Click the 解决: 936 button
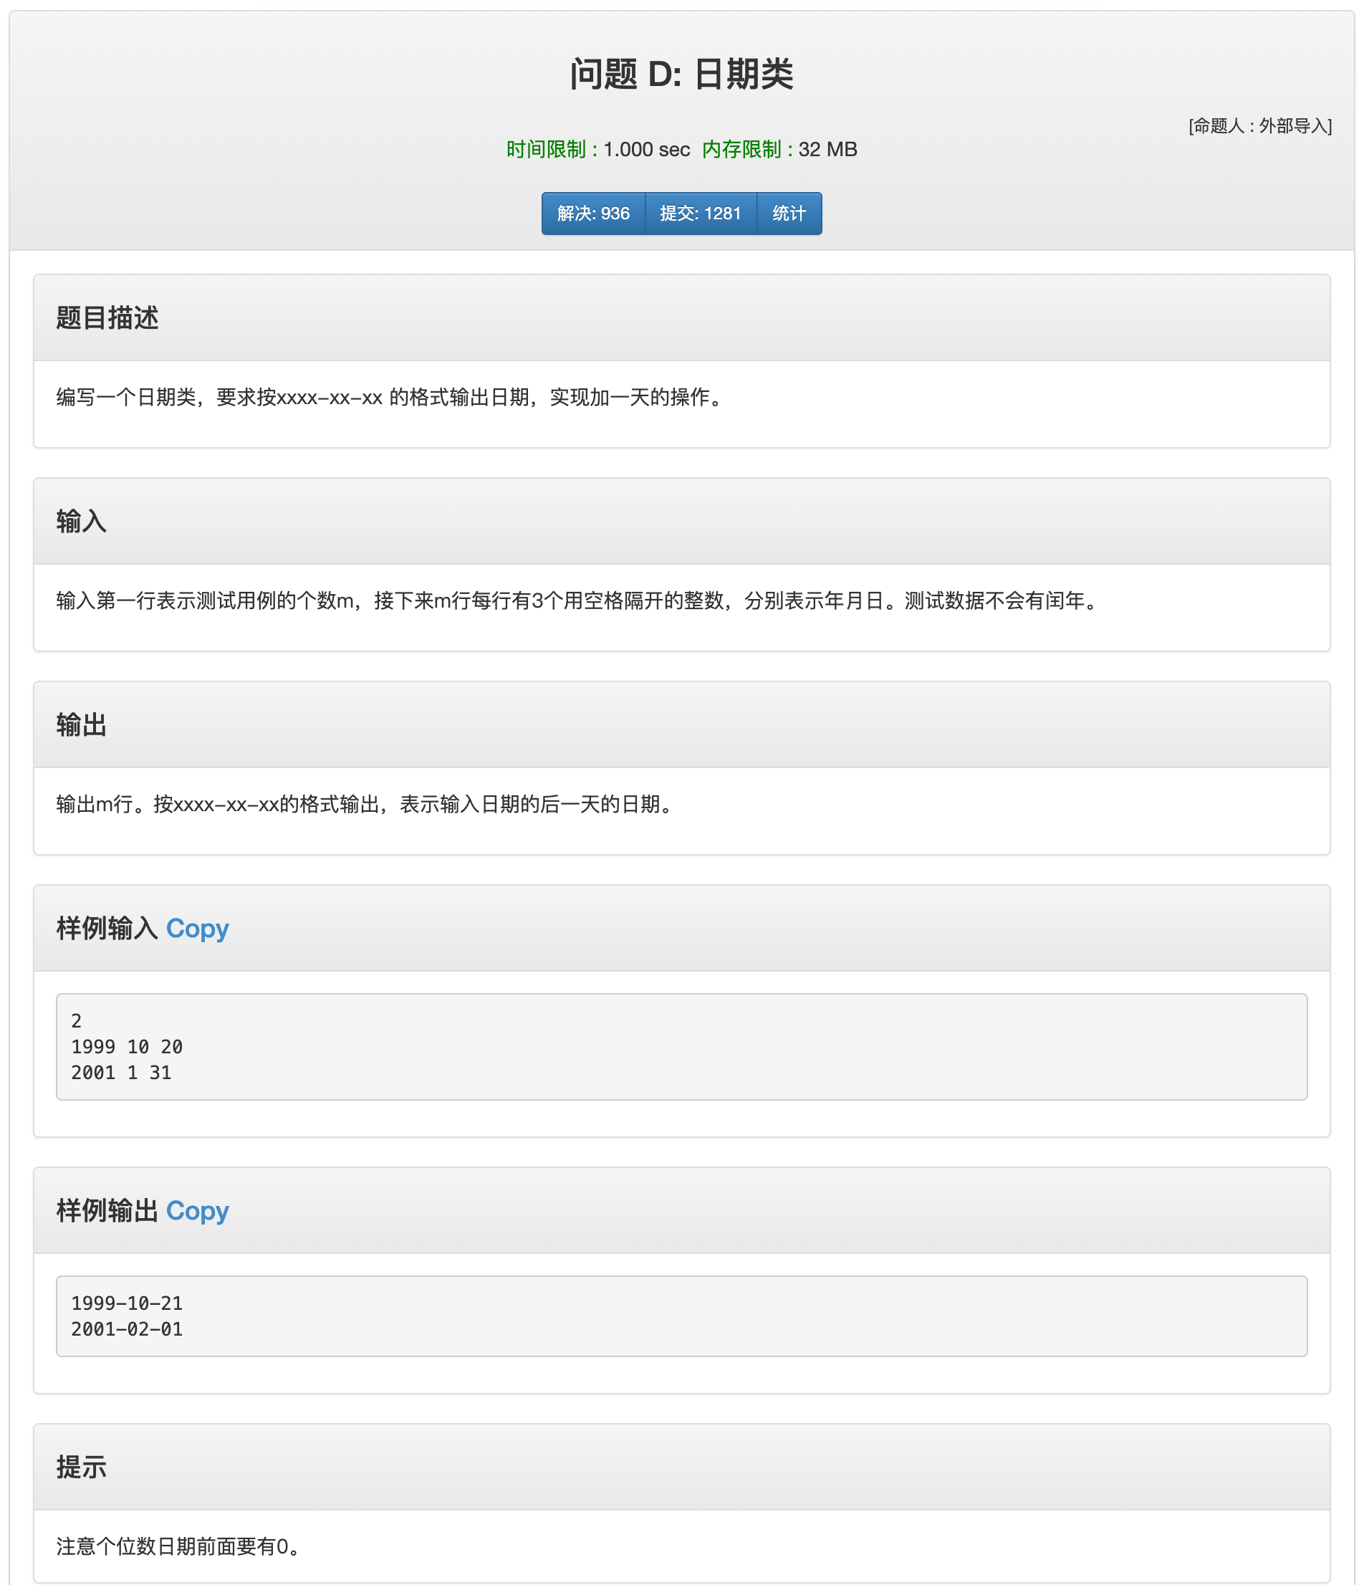This screenshot has width=1364, height=1585. pos(593,214)
